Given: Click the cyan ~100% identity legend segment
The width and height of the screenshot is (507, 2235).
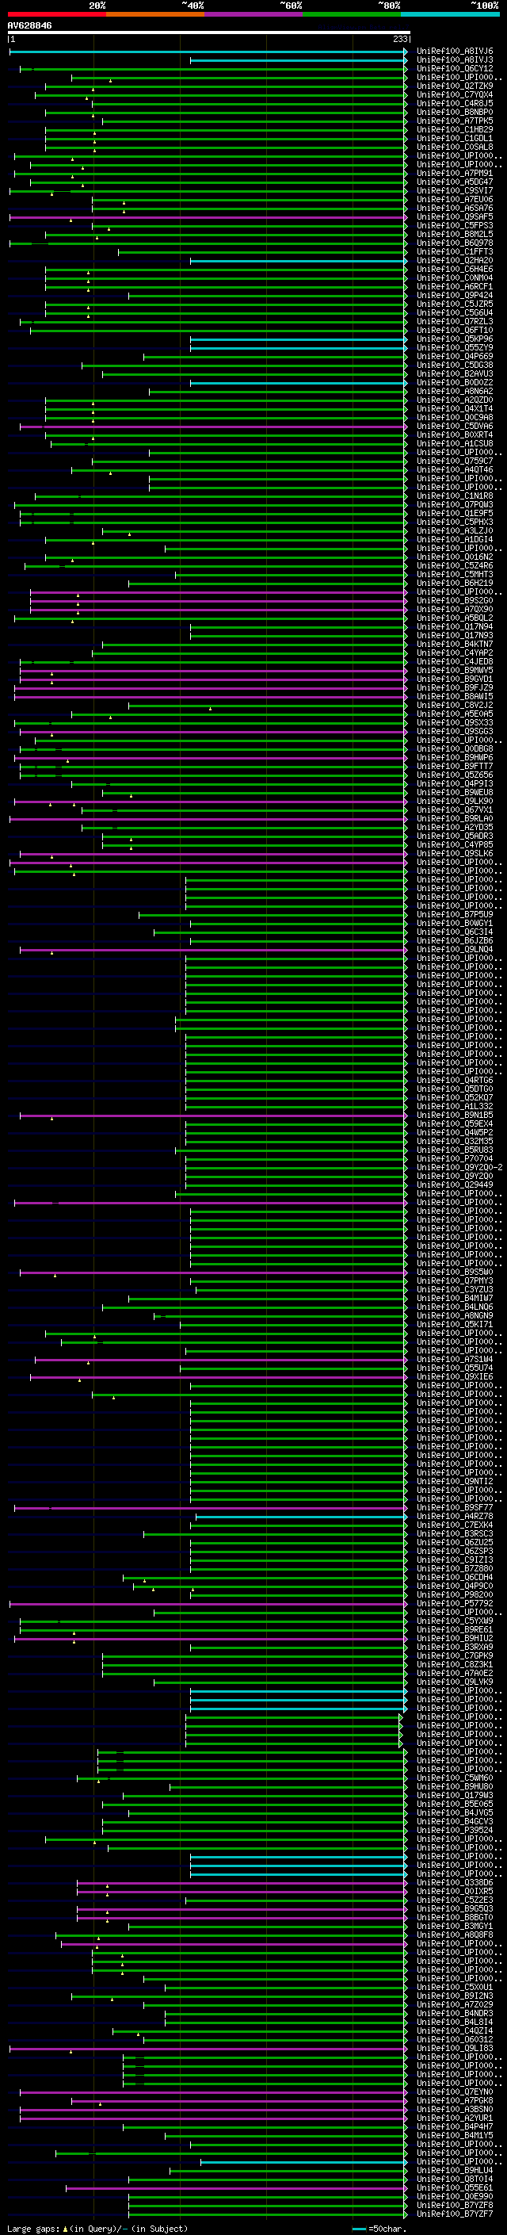Looking at the screenshot, I should [450, 14].
